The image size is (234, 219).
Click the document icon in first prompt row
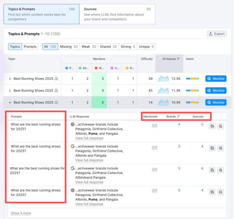pos(212,126)
